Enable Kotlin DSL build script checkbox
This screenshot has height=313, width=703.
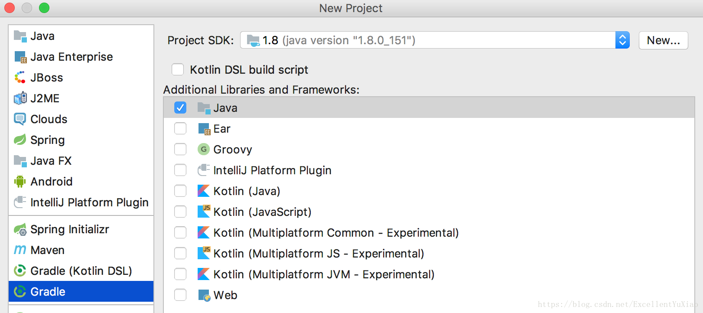click(178, 70)
